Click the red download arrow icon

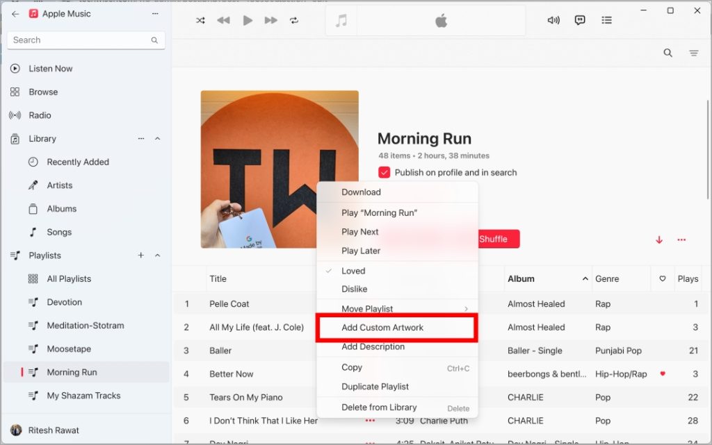tap(659, 240)
